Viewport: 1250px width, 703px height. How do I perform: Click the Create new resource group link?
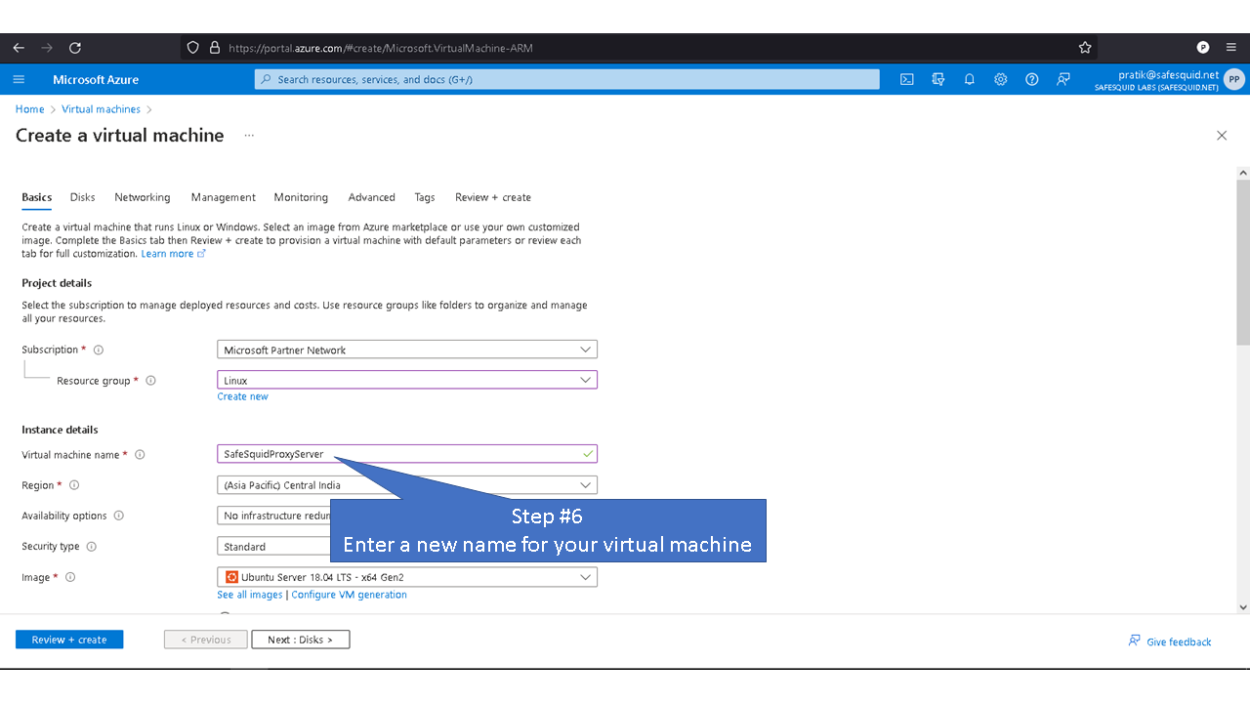pos(242,396)
